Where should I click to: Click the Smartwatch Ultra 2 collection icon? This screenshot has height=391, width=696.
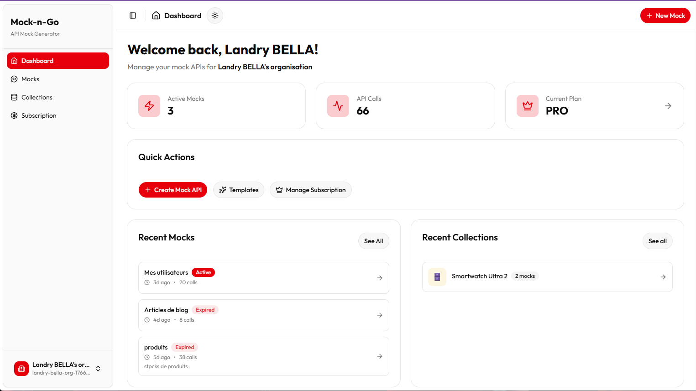[x=437, y=277]
